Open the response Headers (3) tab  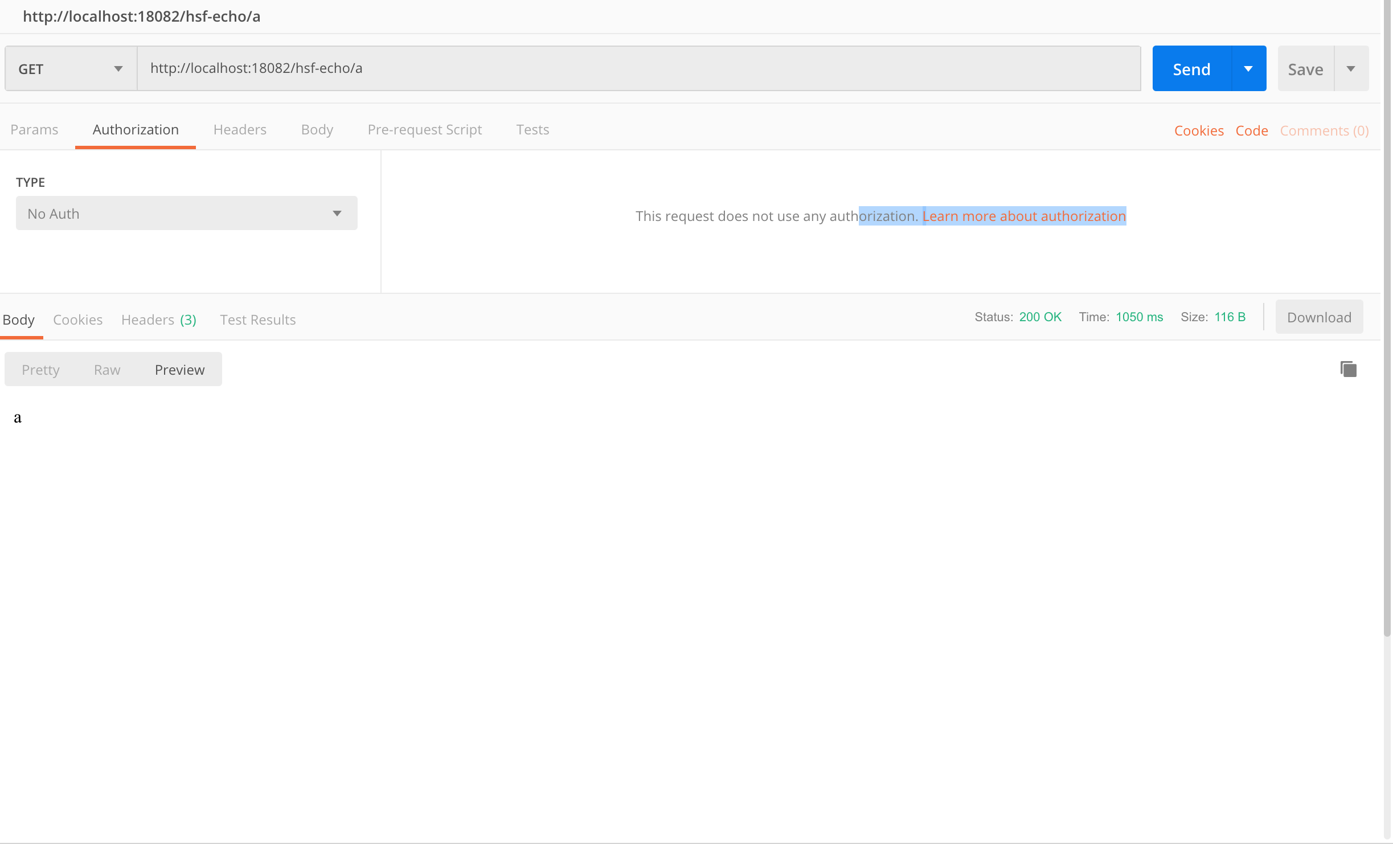coord(158,320)
